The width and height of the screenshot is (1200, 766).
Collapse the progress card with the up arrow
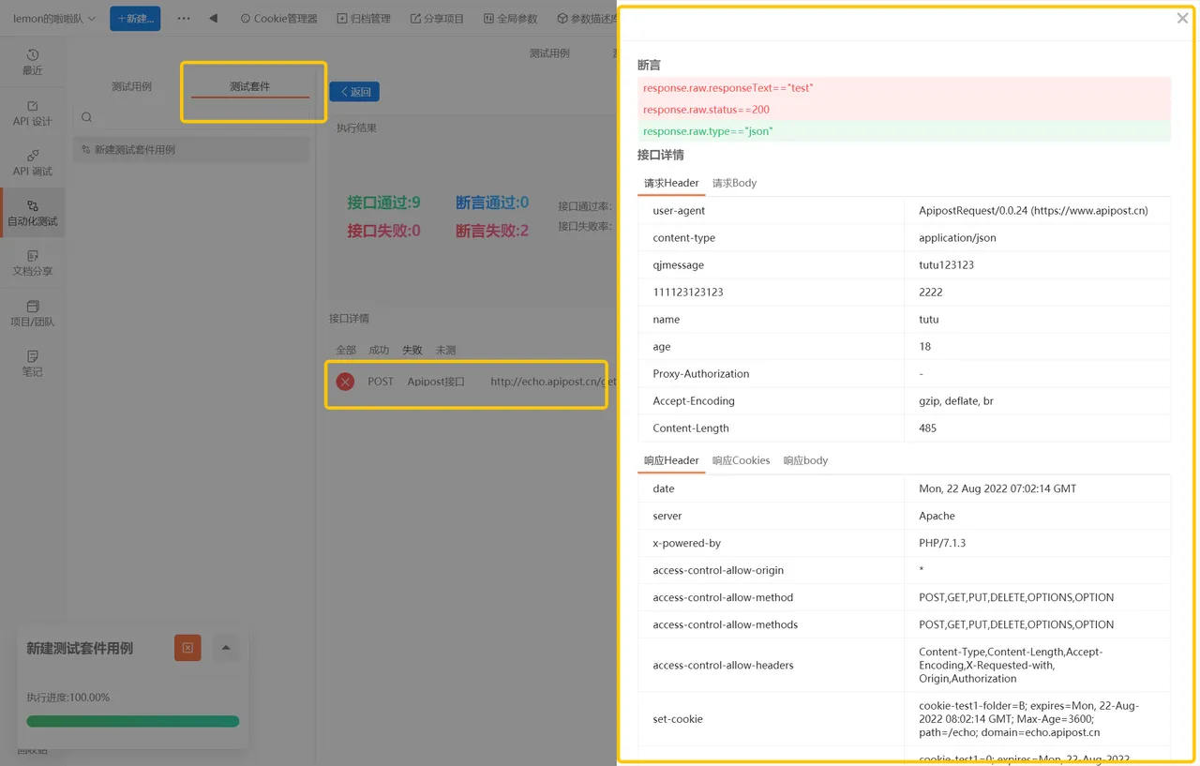pos(226,648)
